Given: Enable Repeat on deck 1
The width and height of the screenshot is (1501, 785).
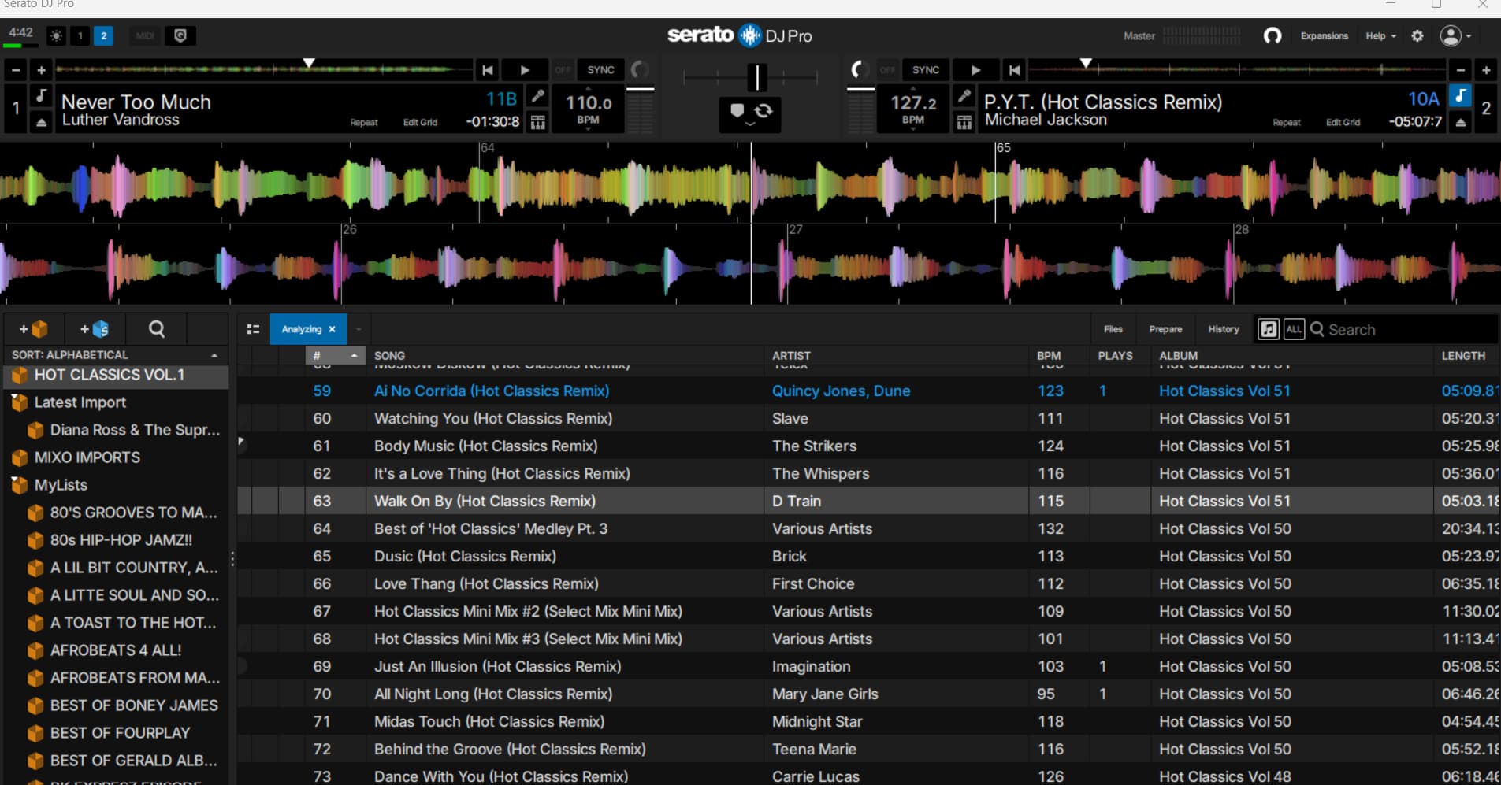Looking at the screenshot, I should pyautogui.click(x=363, y=123).
